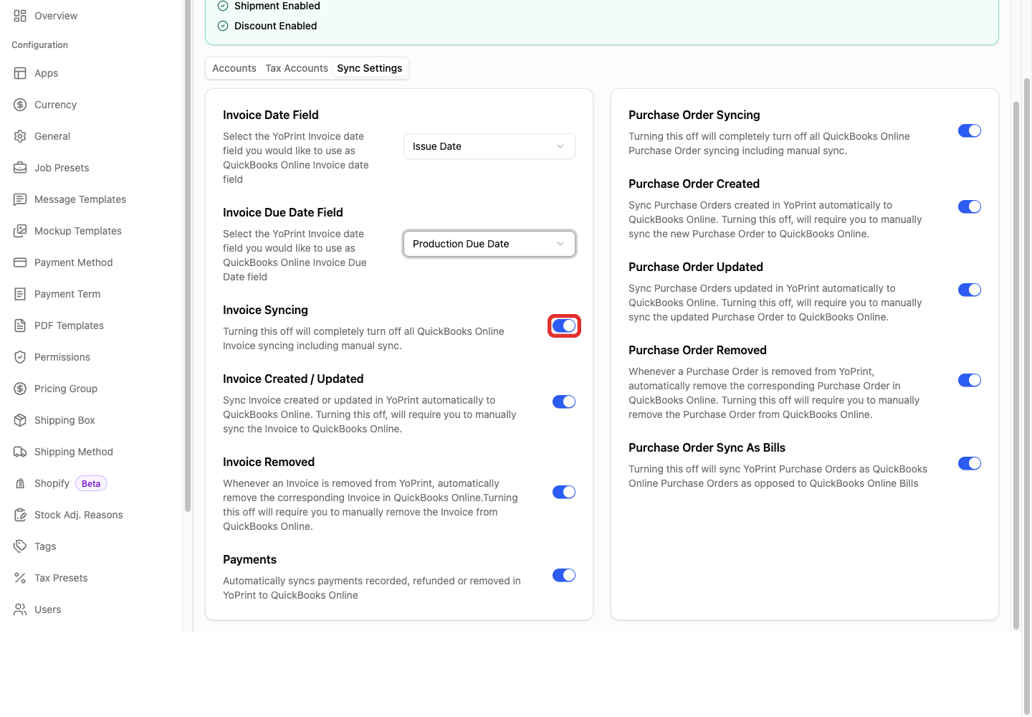Switch to the Tax Accounts tab
This screenshot has height=717, width=1032.
tap(297, 68)
